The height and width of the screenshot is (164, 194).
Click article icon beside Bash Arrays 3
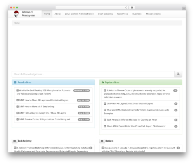tap(105, 120)
